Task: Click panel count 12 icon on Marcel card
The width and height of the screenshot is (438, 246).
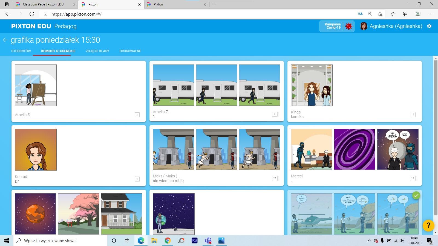Action: pos(413,178)
